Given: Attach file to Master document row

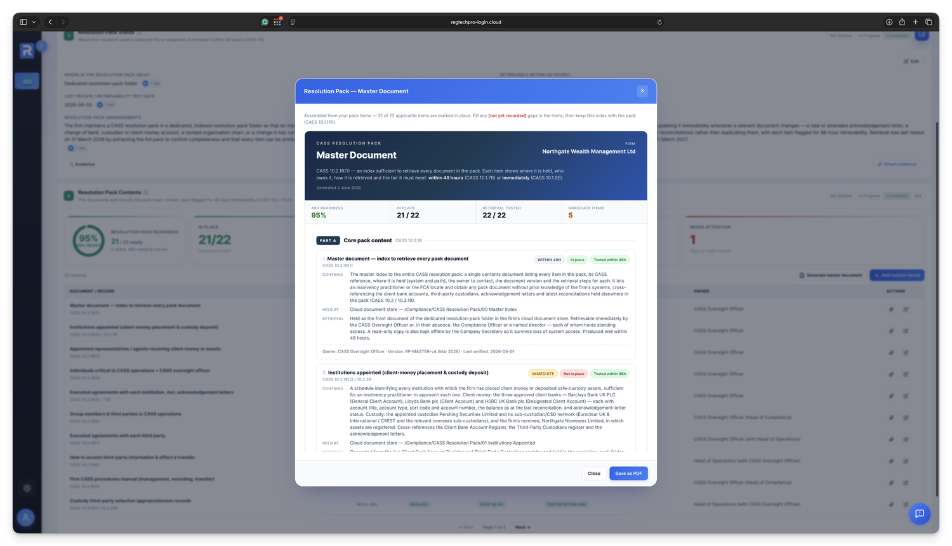Looking at the screenshot, I should [891, 309].
